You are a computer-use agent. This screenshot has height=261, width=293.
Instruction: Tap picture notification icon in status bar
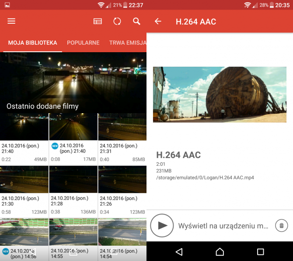(x=7, y=5)
